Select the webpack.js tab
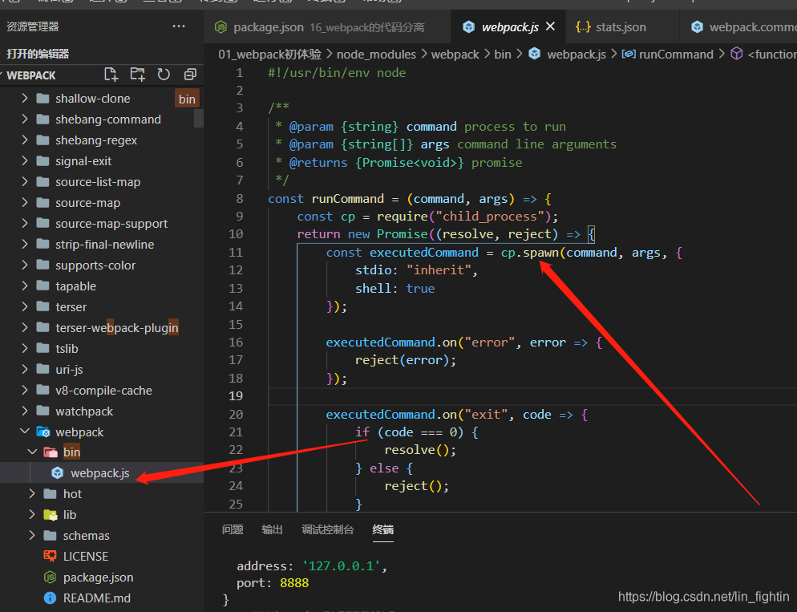Image resolution: width=797 pixels, height=612 pixels. [510, 27]
